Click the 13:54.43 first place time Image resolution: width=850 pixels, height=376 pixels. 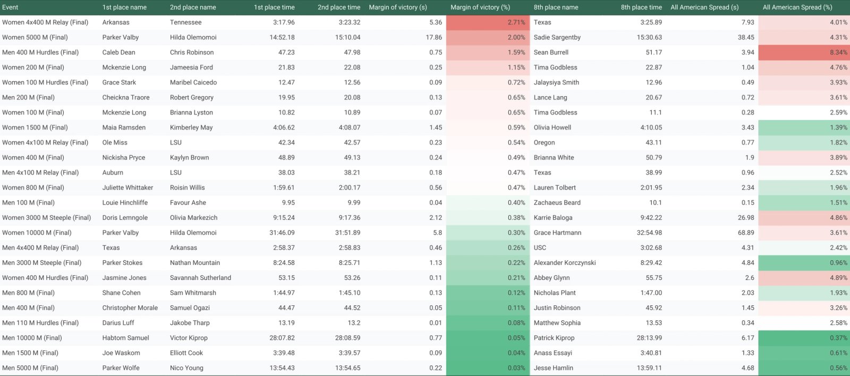(x=282, y=368)
